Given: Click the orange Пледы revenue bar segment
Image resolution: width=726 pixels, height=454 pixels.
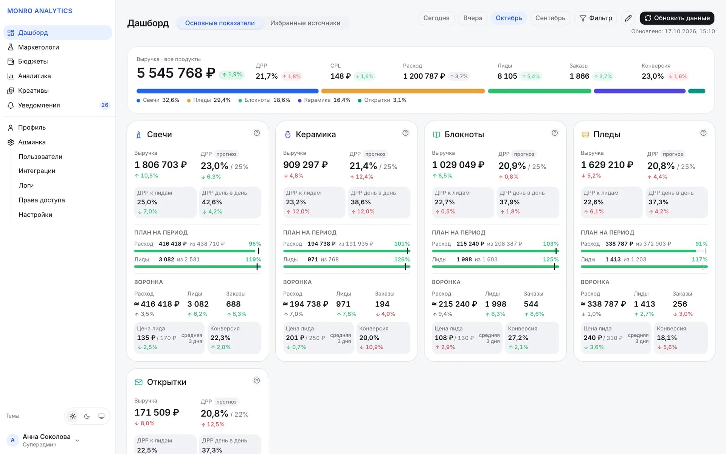Looking at the screenshot, I should [403, 91].
